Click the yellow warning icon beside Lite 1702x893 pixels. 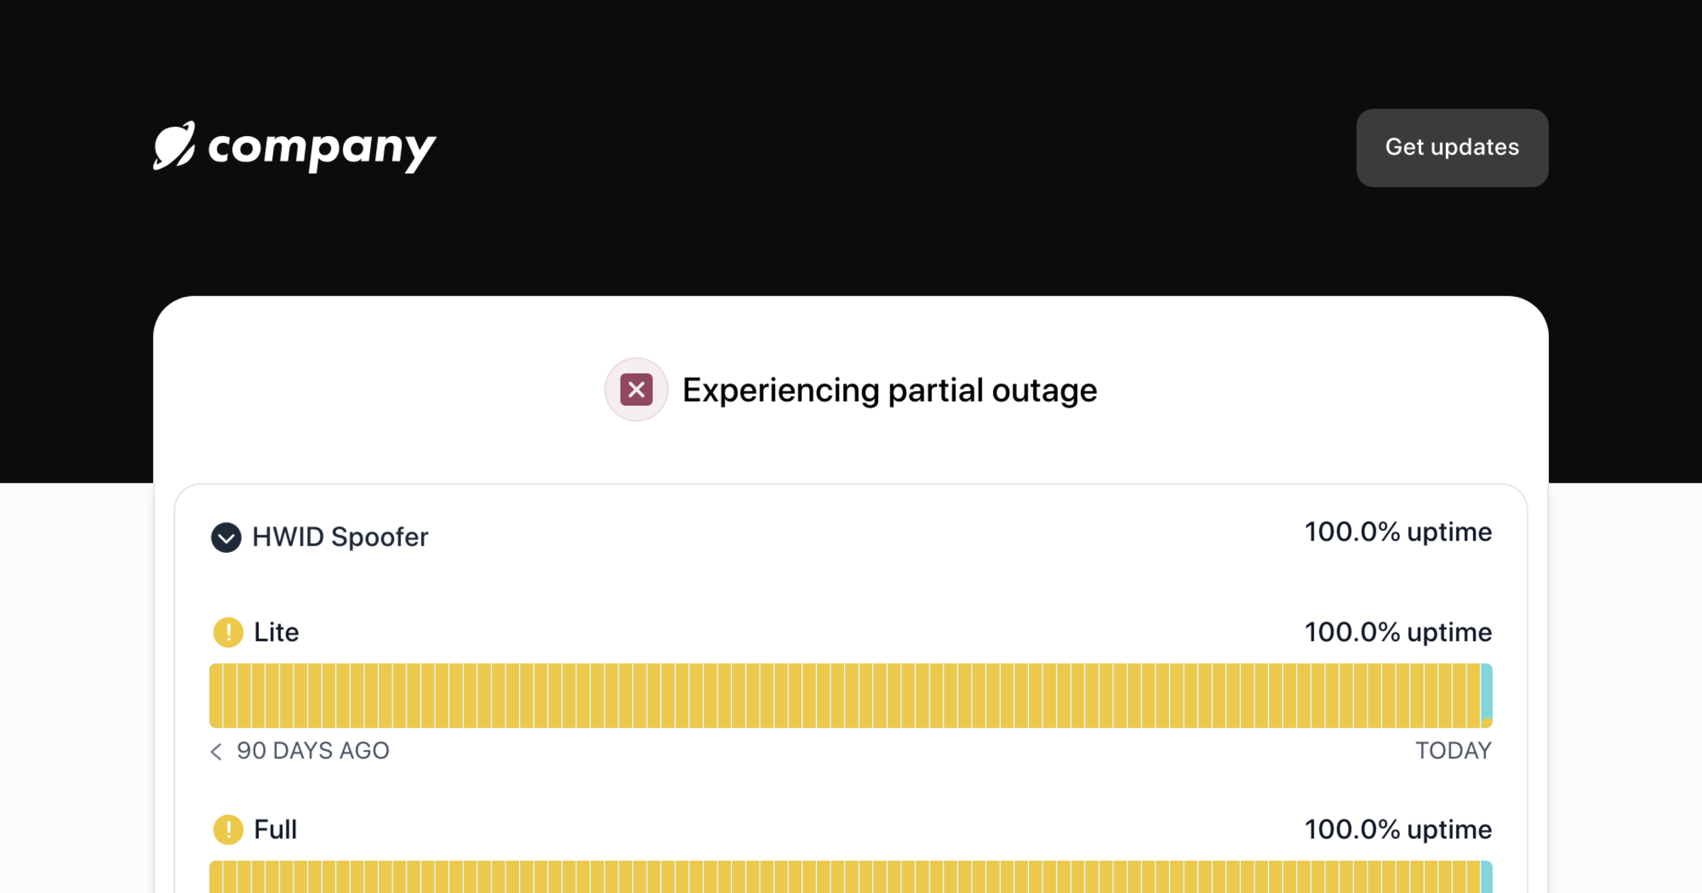pyautogui.click(x=228, y=632)
